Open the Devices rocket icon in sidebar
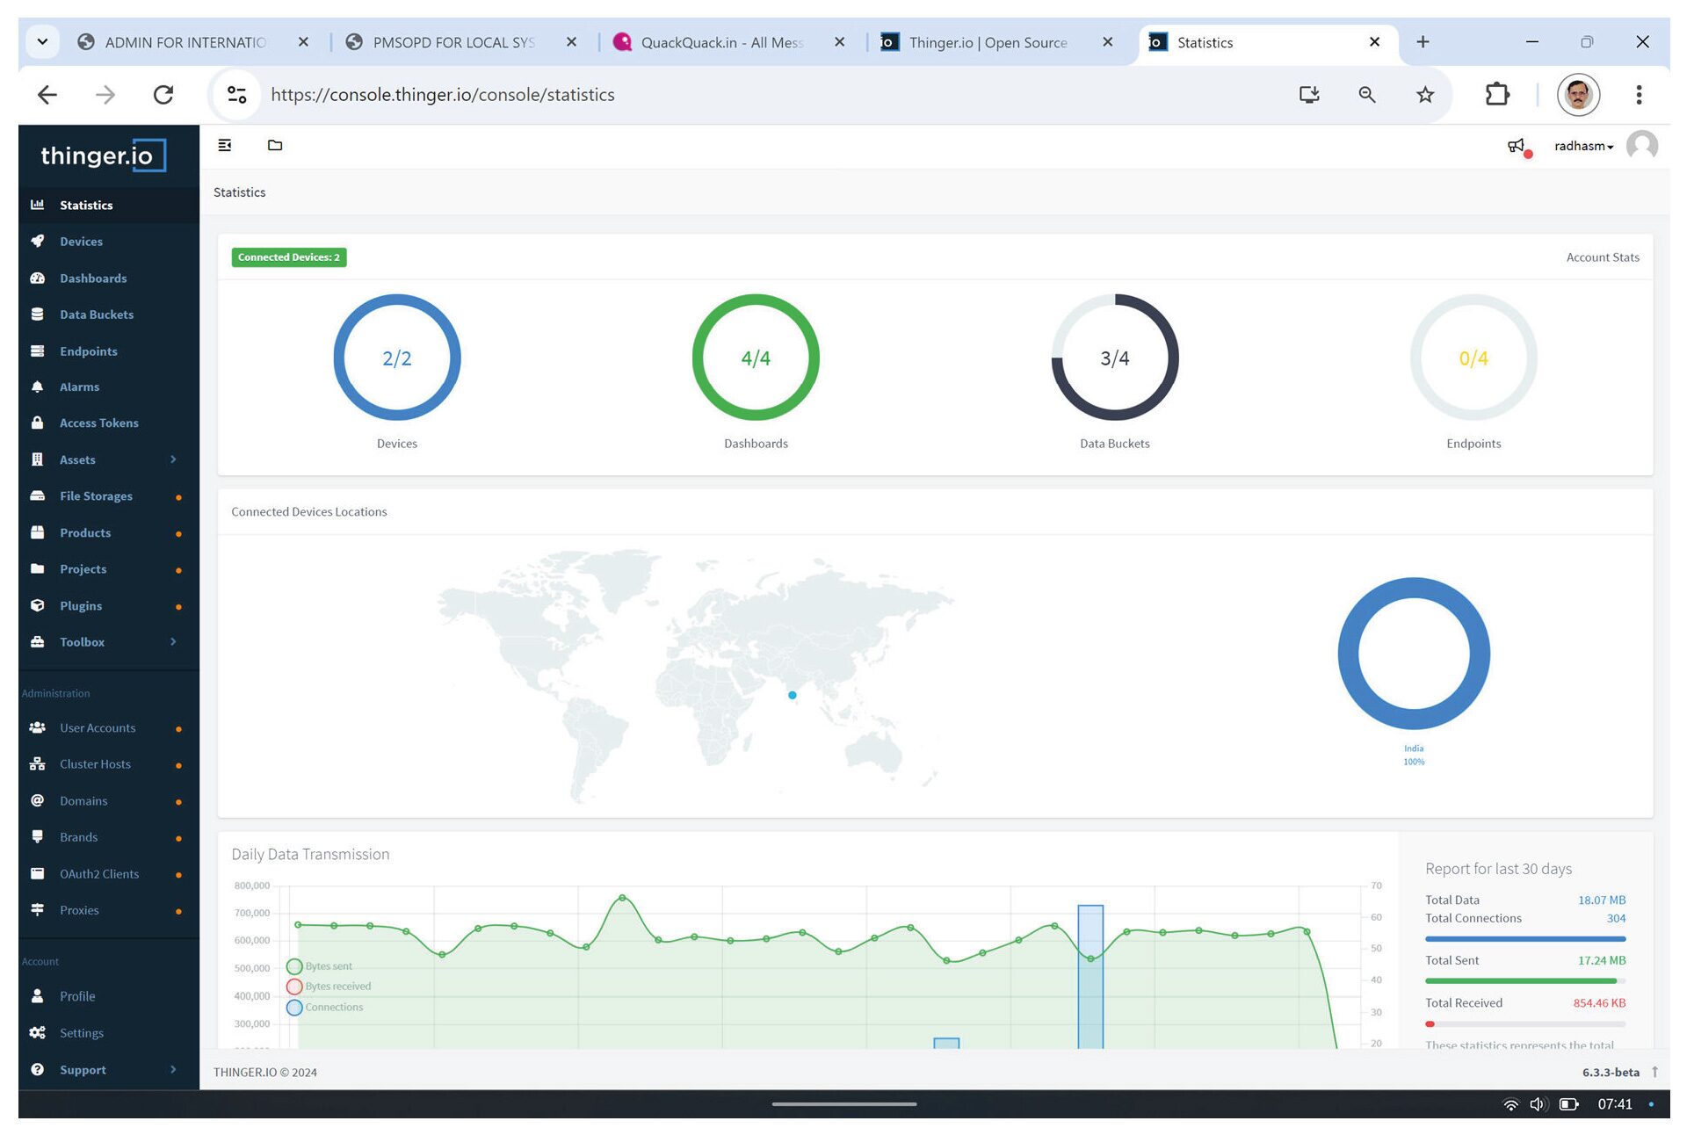 (37, 242)
